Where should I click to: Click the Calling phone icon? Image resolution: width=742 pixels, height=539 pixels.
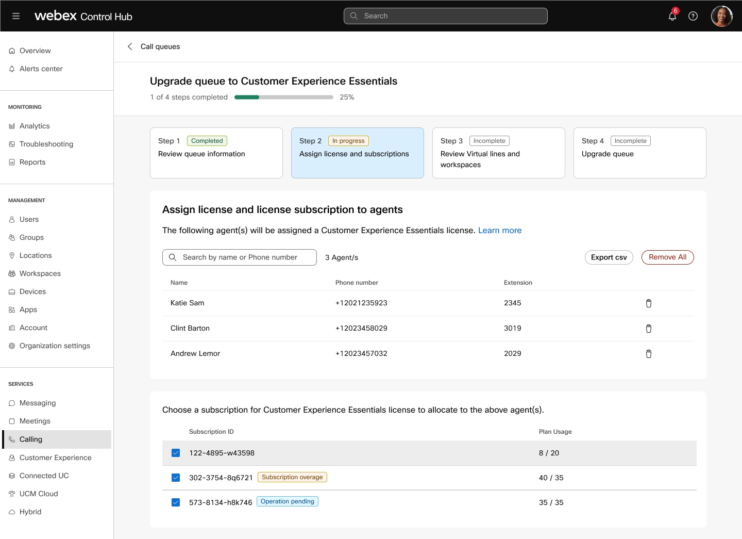[x=12, y=440]
